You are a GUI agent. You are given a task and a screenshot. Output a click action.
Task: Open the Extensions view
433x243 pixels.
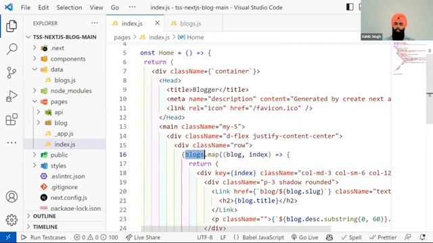pos(12,119)
